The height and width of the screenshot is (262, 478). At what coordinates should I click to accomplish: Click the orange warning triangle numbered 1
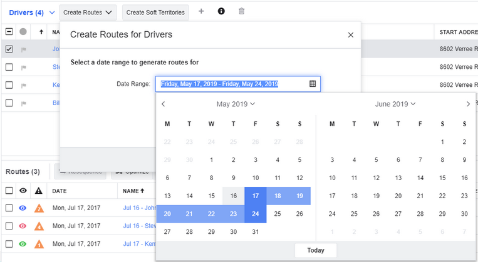(x=39, y=244)
